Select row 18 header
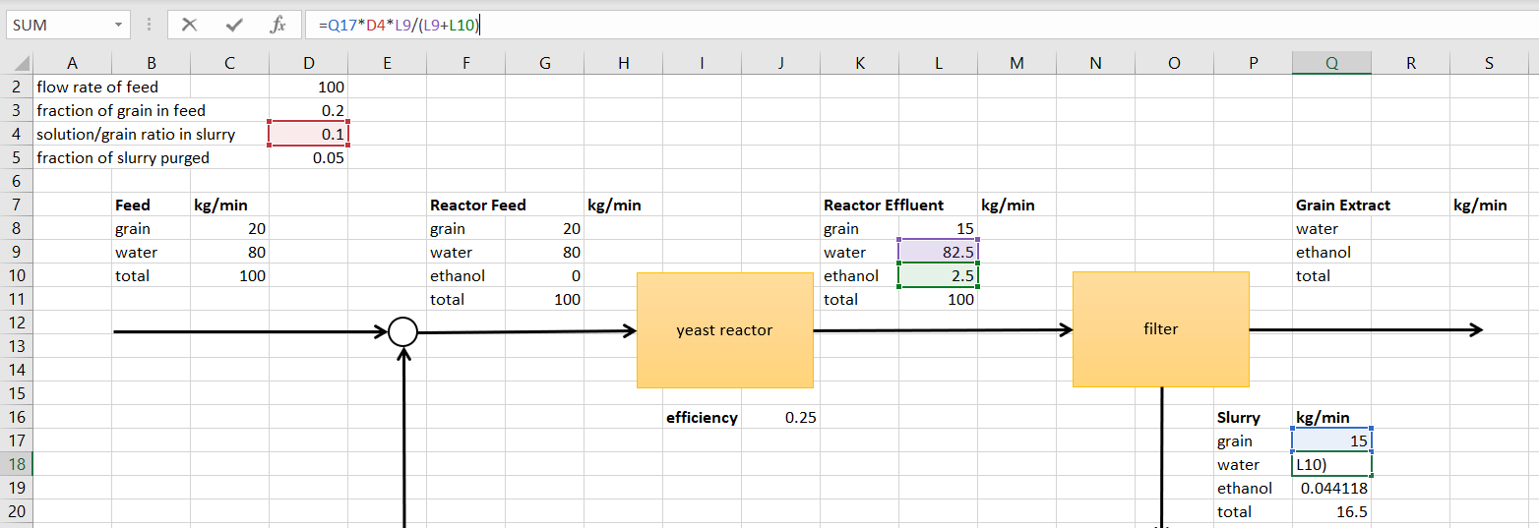 (x=17, y=465)
